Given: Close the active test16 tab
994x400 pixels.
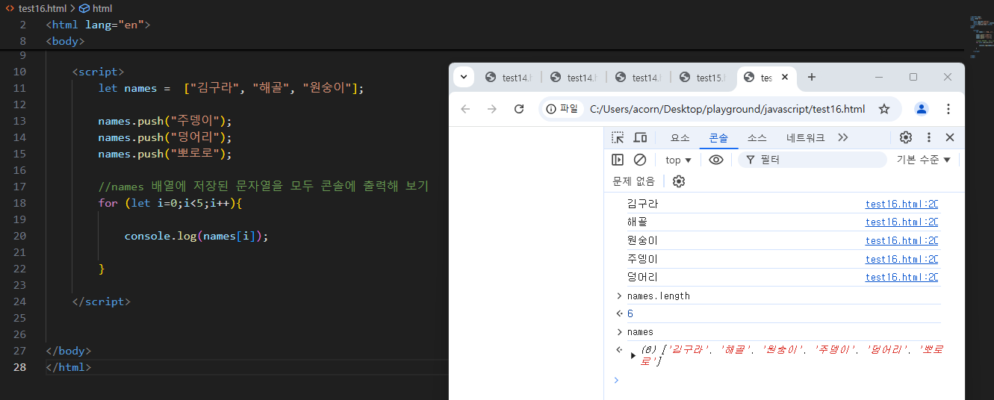Looking at the screenshot, I should pos(784,77).
